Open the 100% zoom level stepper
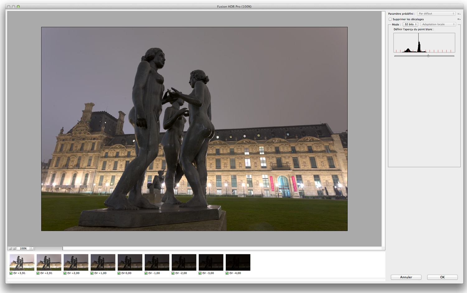Viewport: 467px width, 293px height. (31, 248)
